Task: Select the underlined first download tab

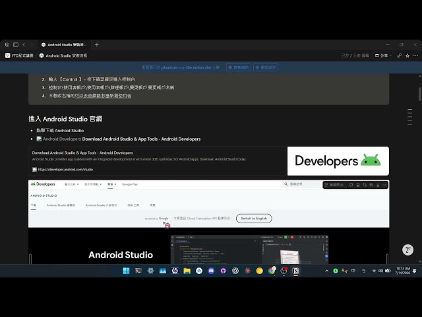Action: coord(34,205)
